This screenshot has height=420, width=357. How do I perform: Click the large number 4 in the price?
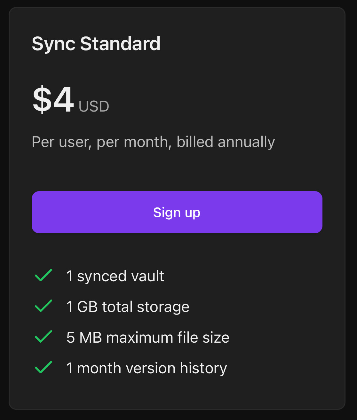tap(64, 100)
